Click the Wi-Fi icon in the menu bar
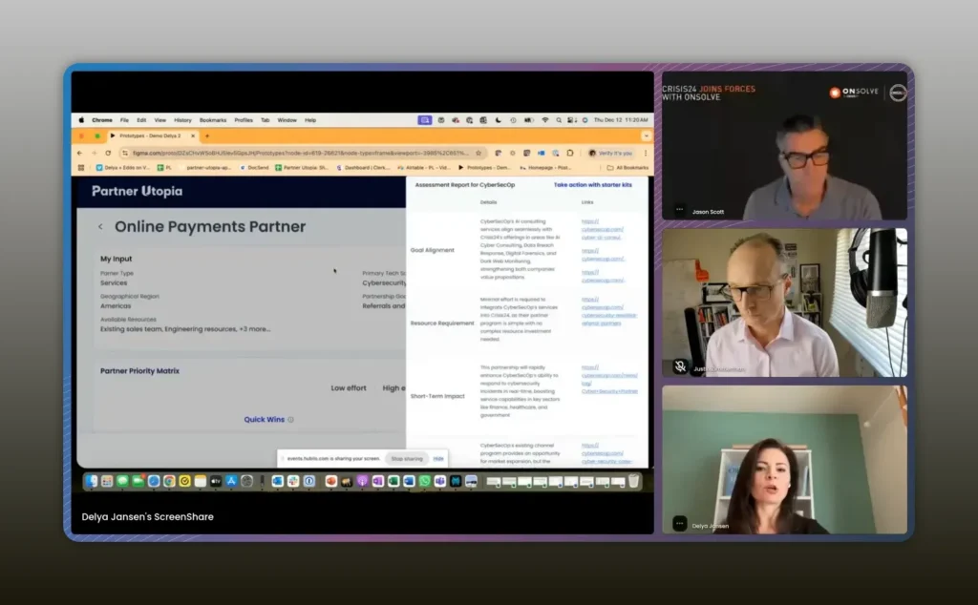This screenshot has width=978, height=605. coord(544,120)
